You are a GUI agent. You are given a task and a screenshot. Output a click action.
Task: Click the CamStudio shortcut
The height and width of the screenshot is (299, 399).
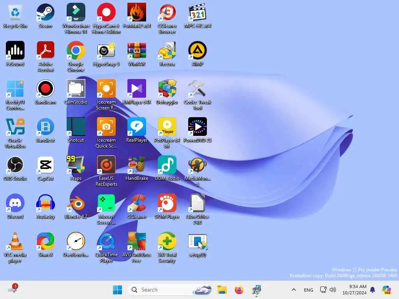click(x=76, y=92)
